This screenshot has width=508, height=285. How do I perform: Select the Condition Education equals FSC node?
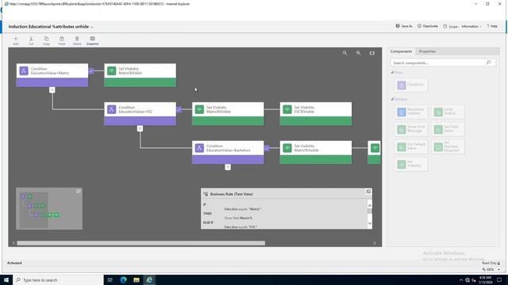coord(140,114)
